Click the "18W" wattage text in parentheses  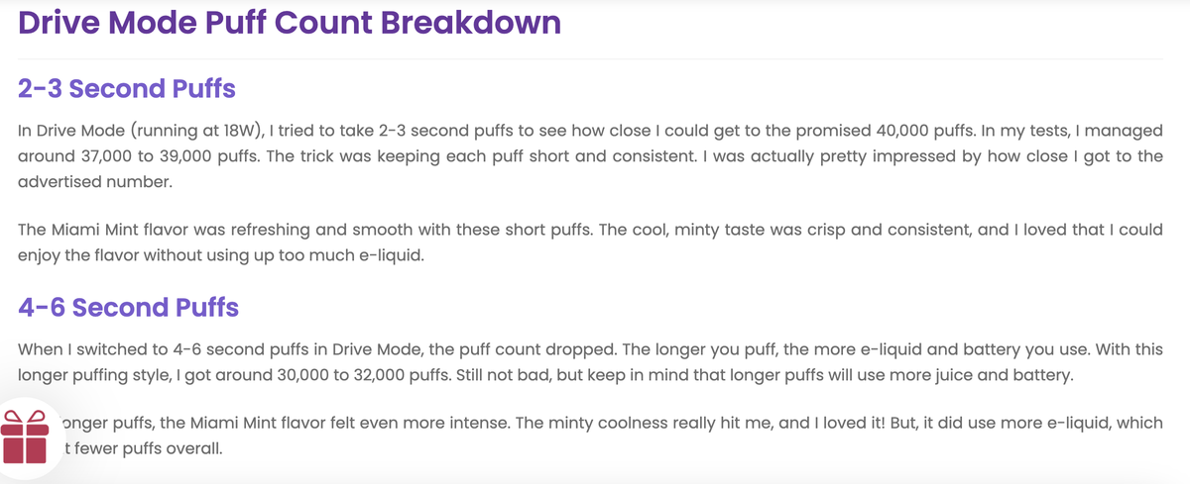click(x=241, y=131)
